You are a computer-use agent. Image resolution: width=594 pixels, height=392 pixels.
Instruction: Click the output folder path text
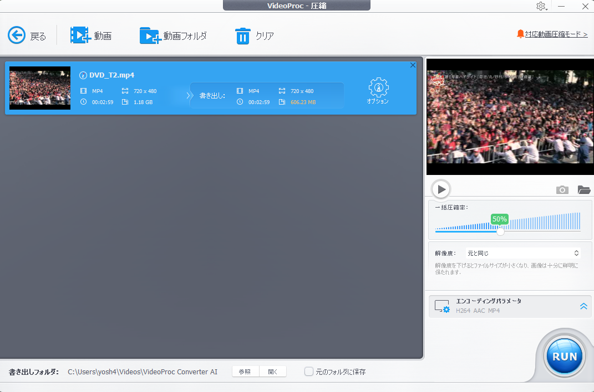143,372
